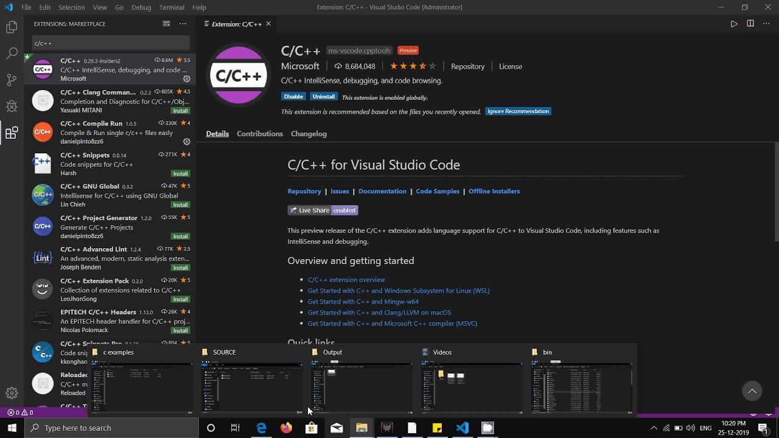Click Ignore Recommendation button

coord(518,111)
